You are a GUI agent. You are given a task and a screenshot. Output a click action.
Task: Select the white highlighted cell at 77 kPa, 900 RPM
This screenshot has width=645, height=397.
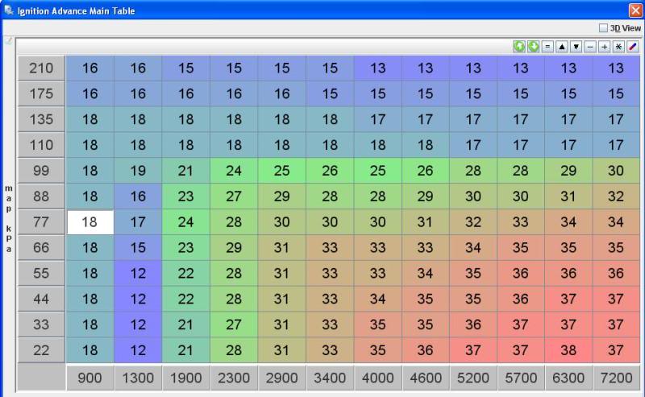[x=90, y=222]
